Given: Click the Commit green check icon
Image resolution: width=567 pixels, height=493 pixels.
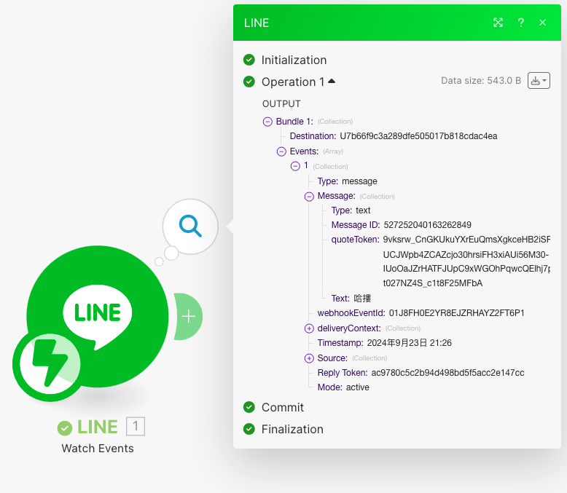Looking at the screenshot, I should click(x=249, y=407).
